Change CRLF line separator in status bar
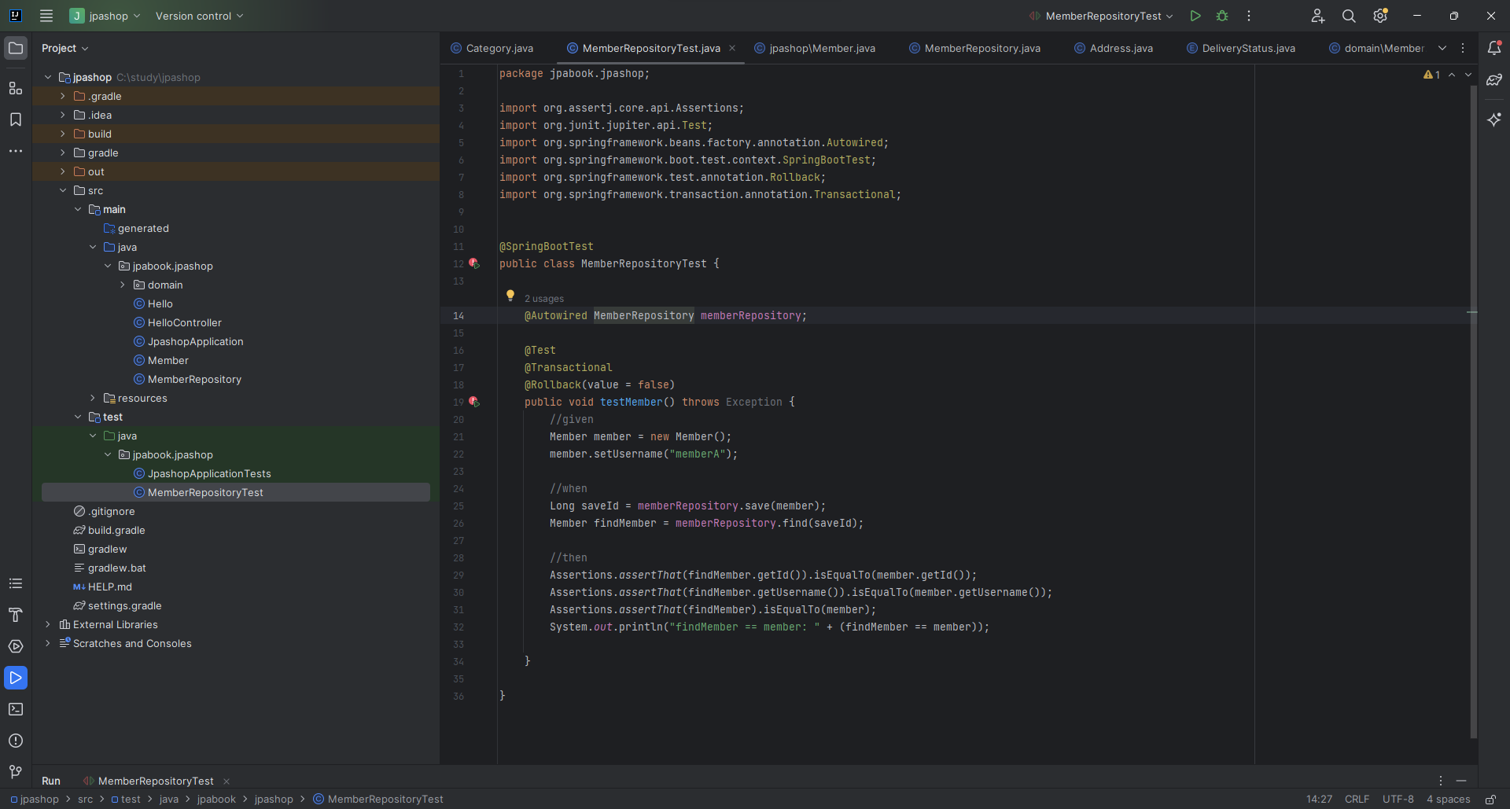 pos(1357,799)
